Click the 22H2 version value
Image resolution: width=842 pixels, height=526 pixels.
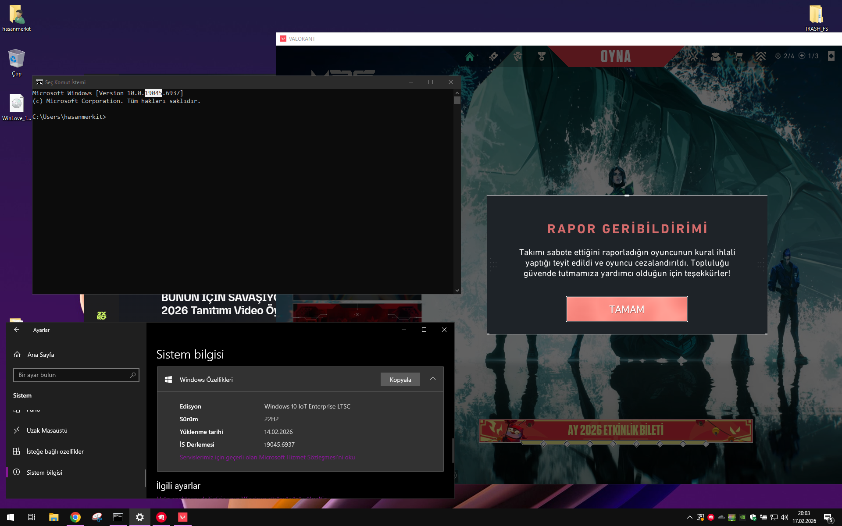coord(271,419)
